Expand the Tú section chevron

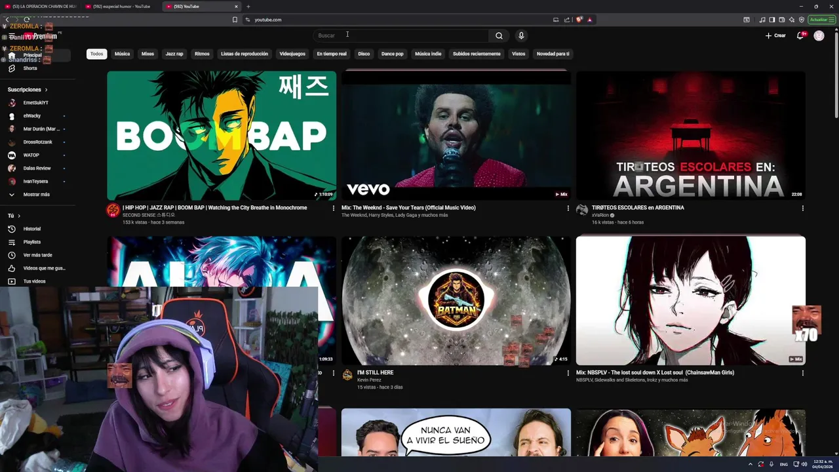click(x=19, y=216)
